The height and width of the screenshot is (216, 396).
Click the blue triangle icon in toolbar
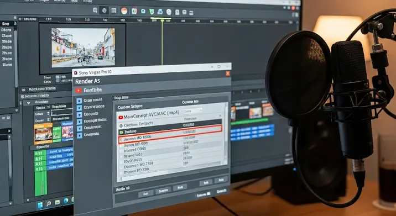pyautogui.click(x=160, y=12)
